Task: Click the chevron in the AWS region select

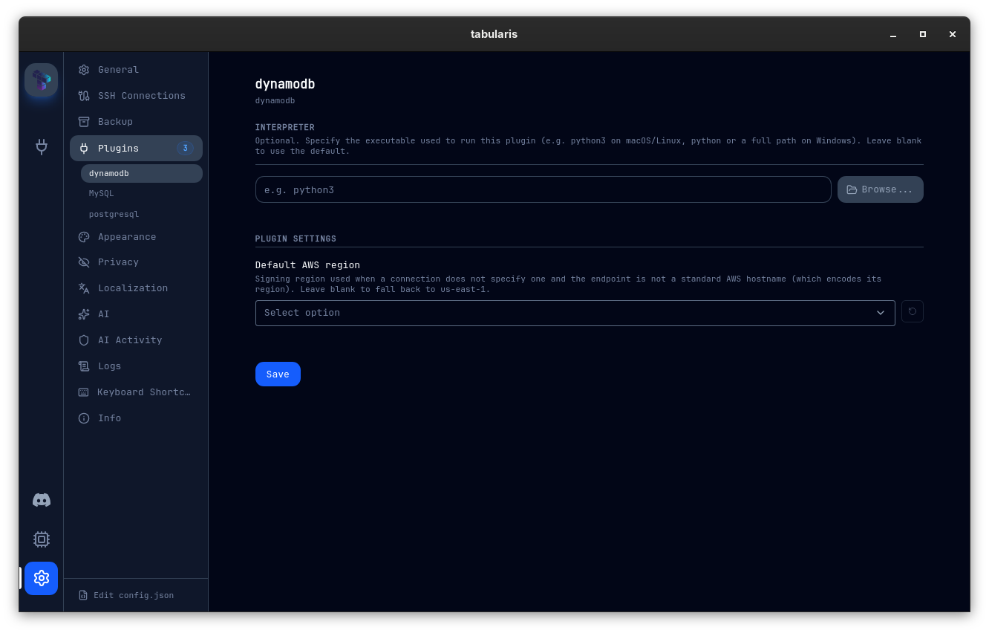Action: coord(881,313)
